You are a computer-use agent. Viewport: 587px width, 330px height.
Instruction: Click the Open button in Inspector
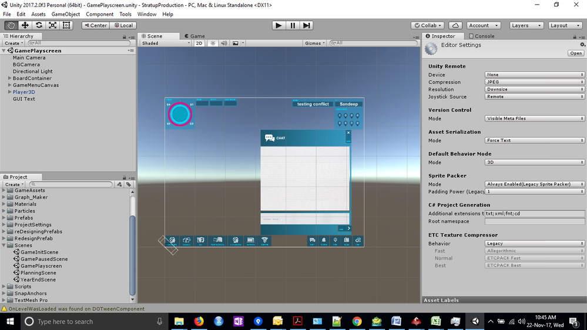[575, 53]
